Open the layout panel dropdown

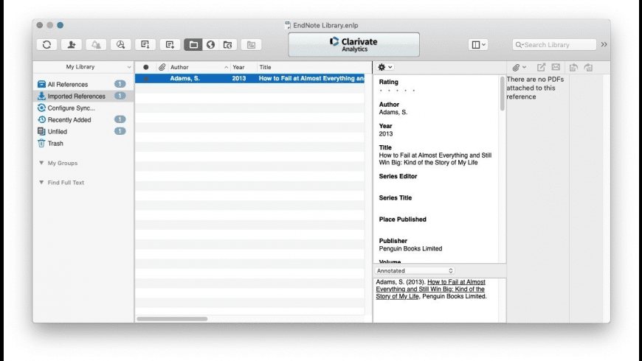478,45
